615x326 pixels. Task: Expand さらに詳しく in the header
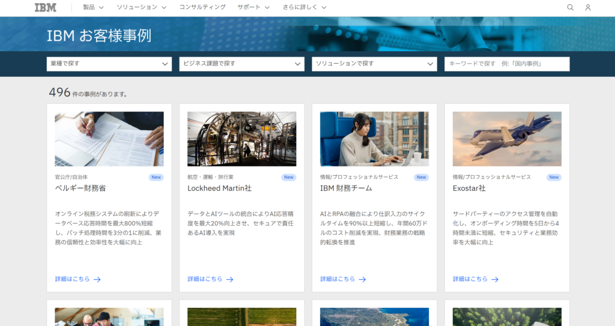pos(304,7)
